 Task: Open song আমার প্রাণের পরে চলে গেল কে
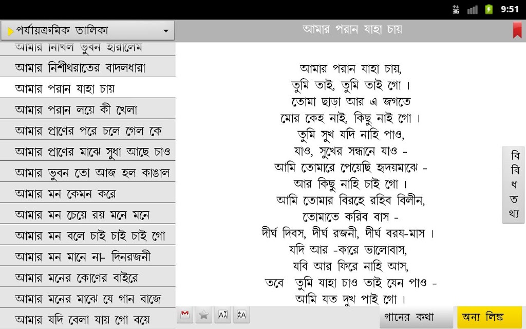pyautogui.click(x=87, y=130)
